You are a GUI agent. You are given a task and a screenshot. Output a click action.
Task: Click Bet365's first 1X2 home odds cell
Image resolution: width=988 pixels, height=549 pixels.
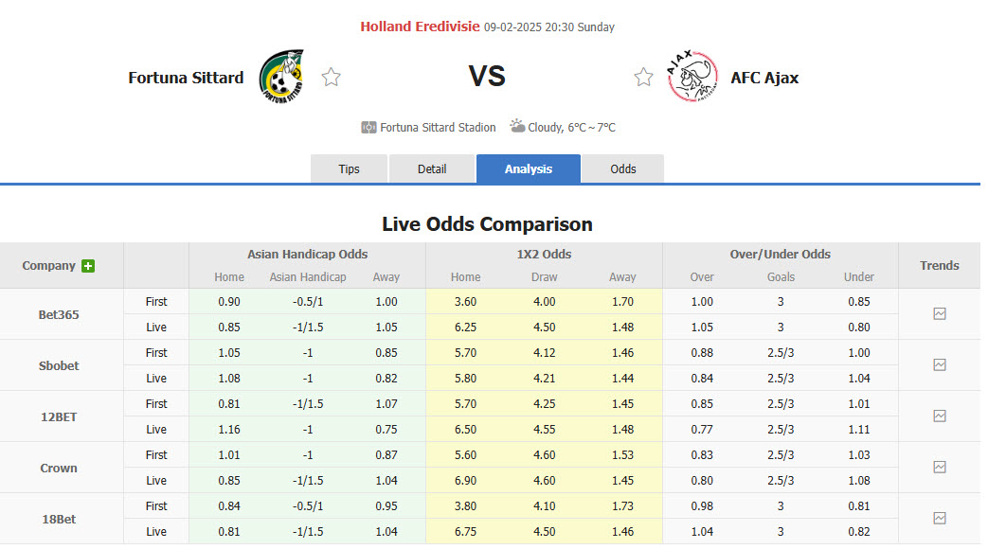[465, 301]
